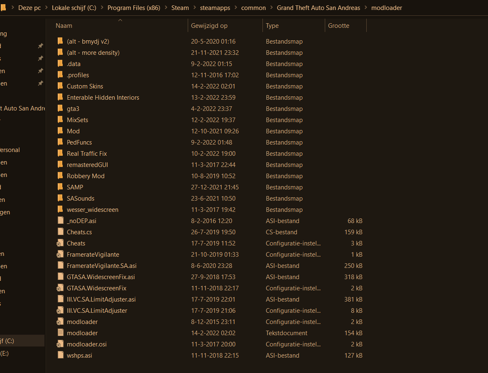The image size is (488, 373).
Task: Select the Cheats.cs file icon
Action: [61, 232]
